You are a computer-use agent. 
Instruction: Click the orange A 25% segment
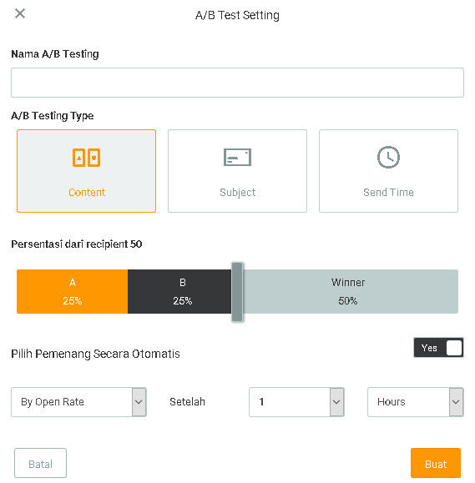click(x=72, y=292)
